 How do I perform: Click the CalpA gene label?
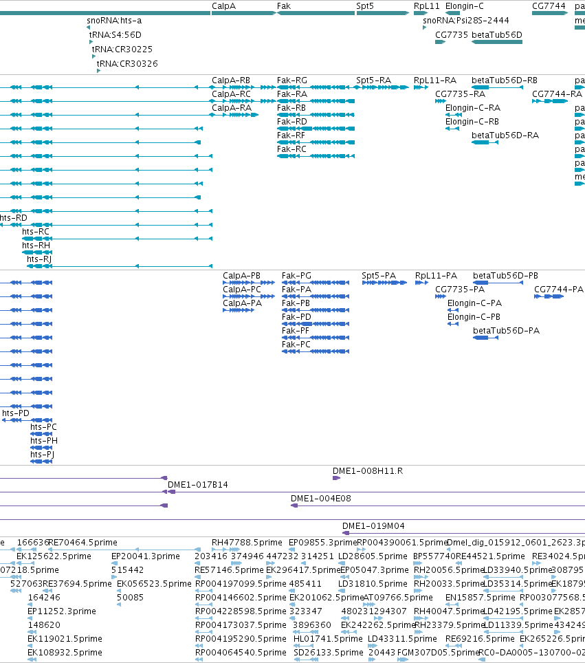click(x=223, y=6)
